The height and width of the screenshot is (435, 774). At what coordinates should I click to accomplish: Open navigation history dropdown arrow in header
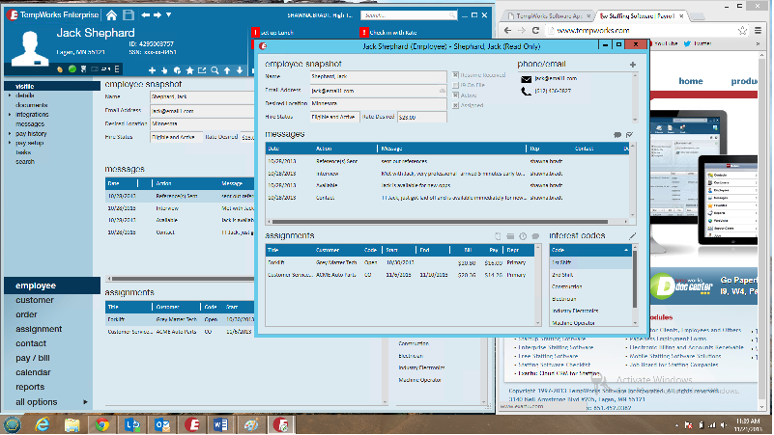point(168,15)
